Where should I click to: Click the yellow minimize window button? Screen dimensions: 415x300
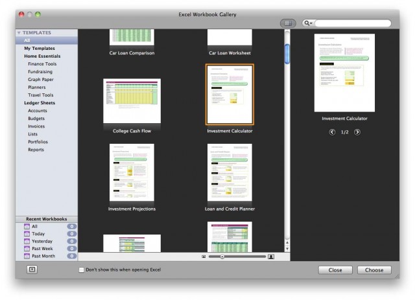point(30,14)
